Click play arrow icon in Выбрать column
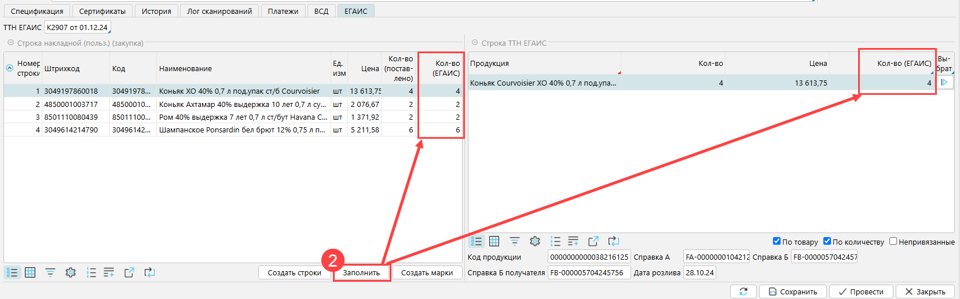Image resolution: width=960 pixels, height=299 pixels. point(944,83)
